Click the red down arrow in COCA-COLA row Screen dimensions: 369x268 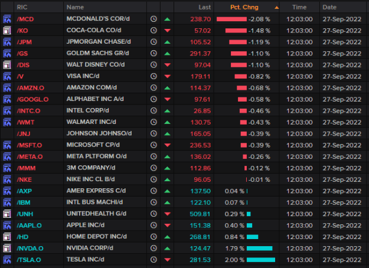167,31
